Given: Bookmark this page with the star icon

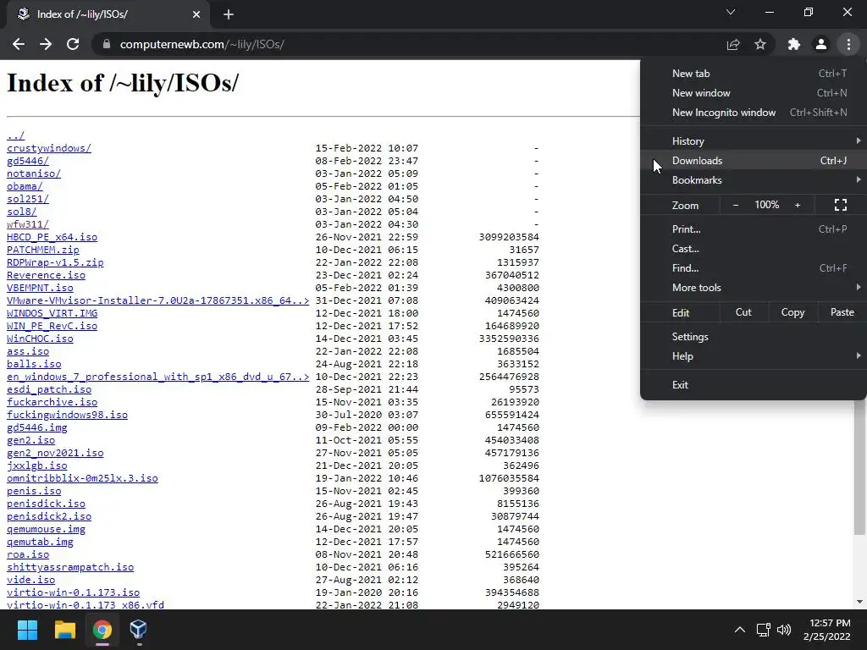Looking at the screenshot, I should (760, 44).
